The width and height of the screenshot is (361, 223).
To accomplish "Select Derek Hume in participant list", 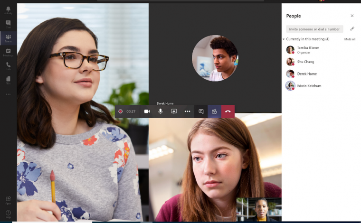I will point(307,74).
